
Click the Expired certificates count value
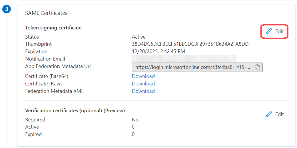coord(133,134)
